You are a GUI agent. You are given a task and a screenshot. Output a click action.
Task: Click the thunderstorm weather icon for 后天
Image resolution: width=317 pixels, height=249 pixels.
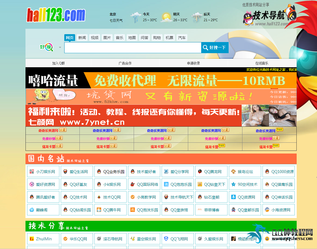[197, 17]
